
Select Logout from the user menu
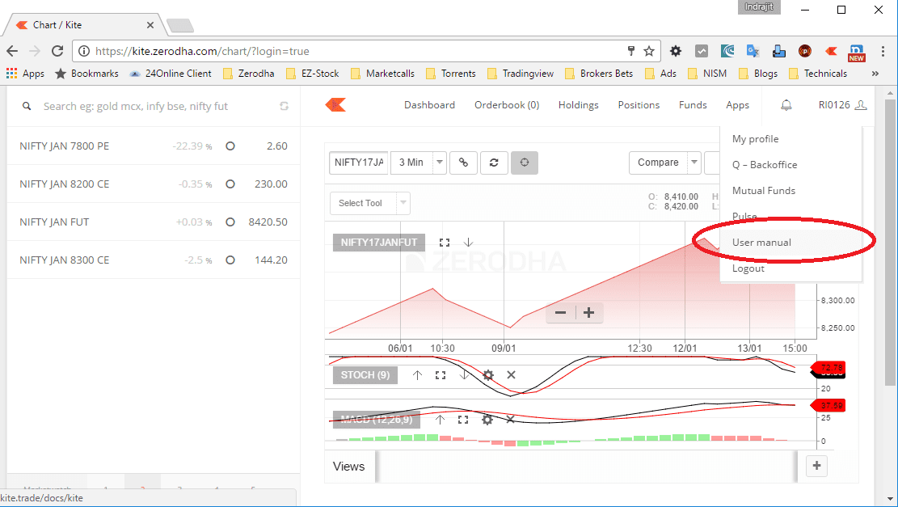[x=791, y=268]
